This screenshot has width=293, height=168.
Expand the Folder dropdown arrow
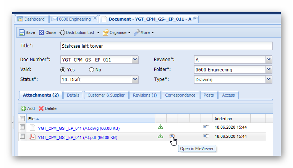269,69
